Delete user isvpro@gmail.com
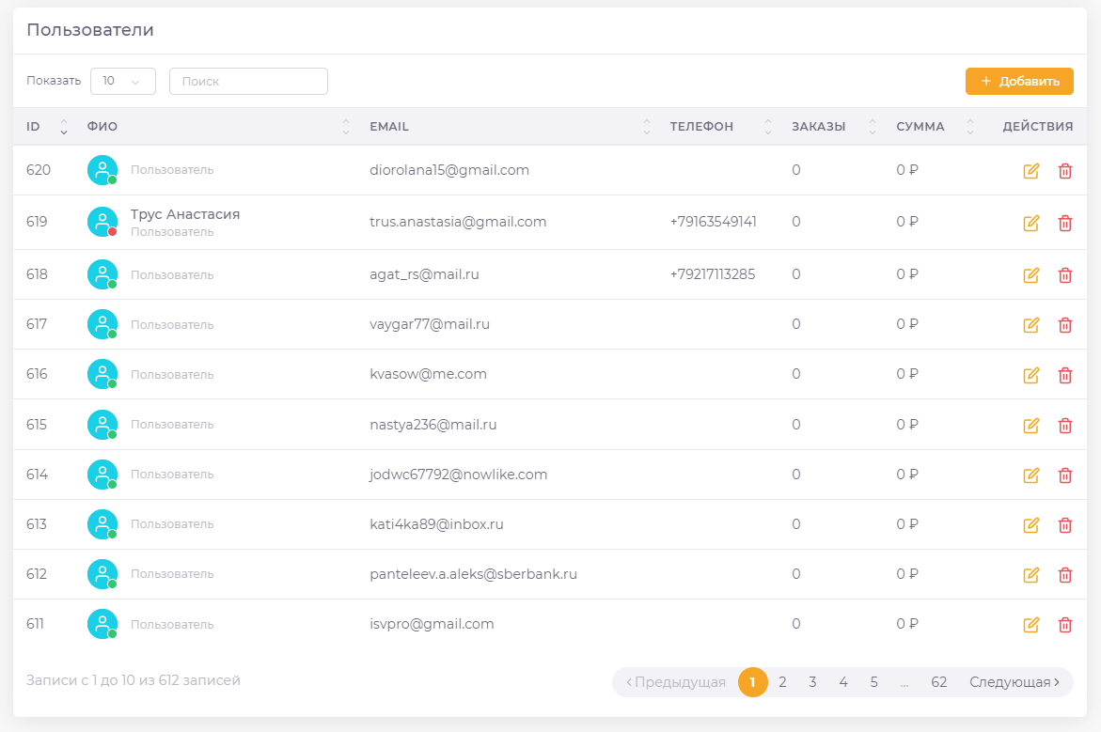Screen dimensions: 1101x732 pos(1064,625)
